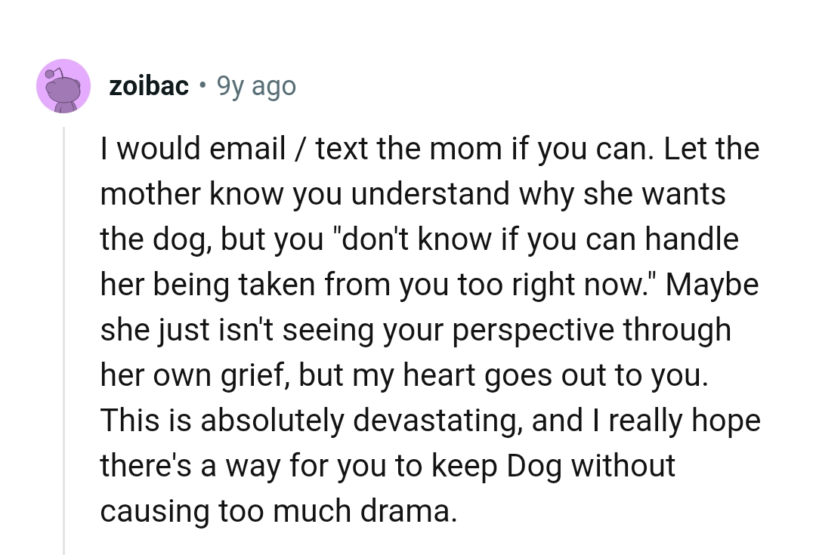Collapse zoibac's comment using the thread line
816x555 pixels.
click(x=63, y=340)
